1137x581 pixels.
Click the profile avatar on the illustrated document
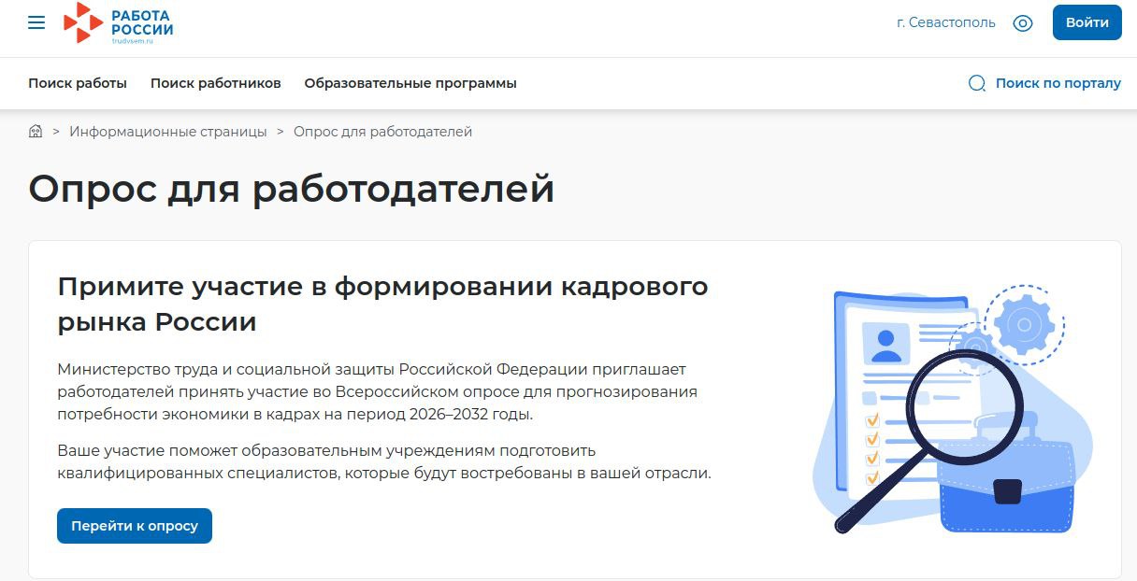pos(885,343)
